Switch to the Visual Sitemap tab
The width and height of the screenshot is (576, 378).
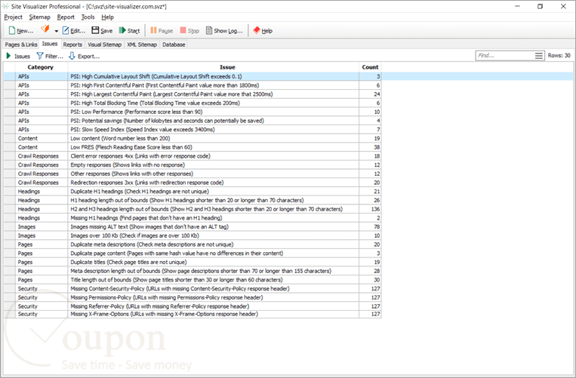point(105,45)
